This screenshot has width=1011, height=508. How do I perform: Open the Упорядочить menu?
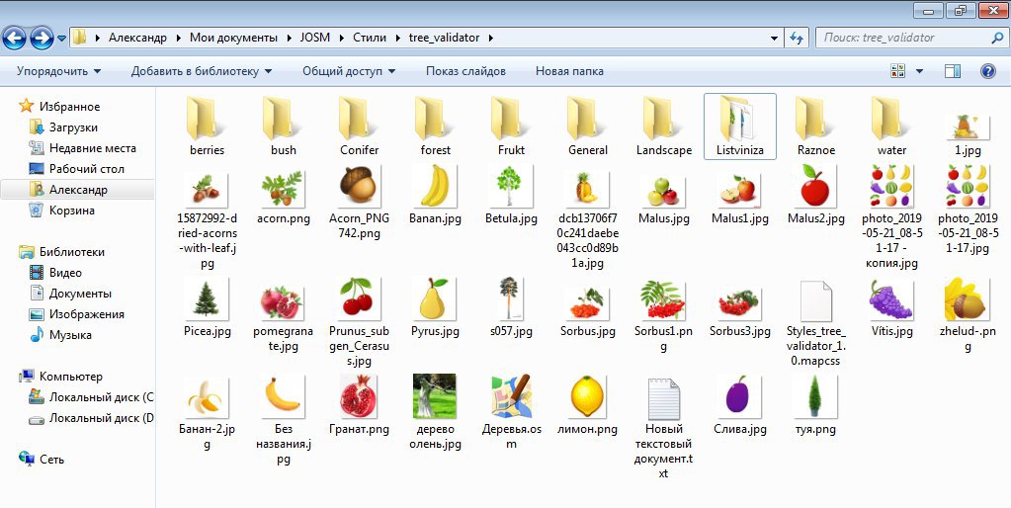click(x=58, y=71)
